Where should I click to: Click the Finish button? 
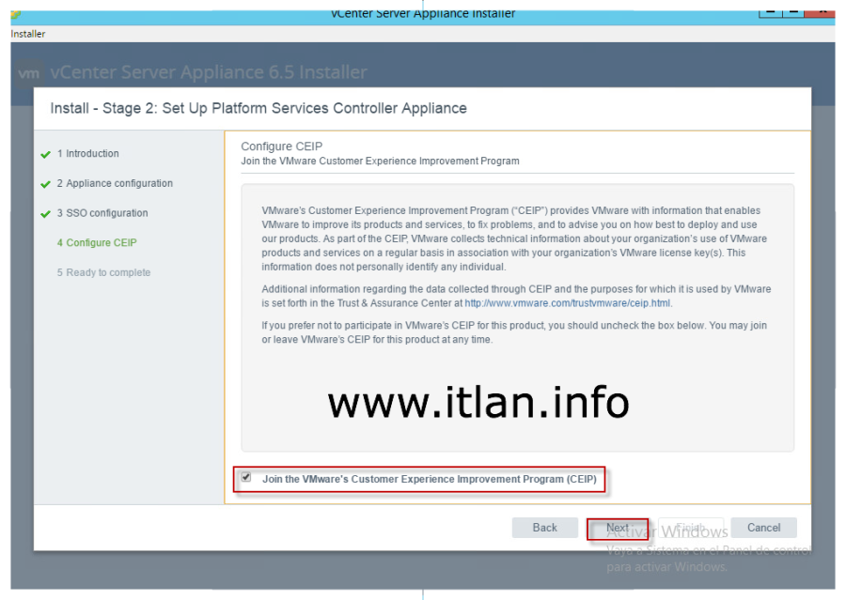point(691,528)
